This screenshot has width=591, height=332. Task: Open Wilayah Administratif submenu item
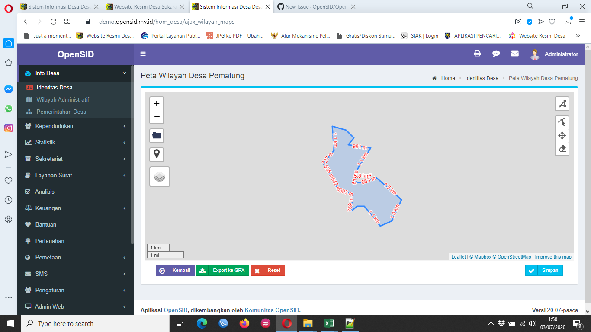click(x=62, y=99)
